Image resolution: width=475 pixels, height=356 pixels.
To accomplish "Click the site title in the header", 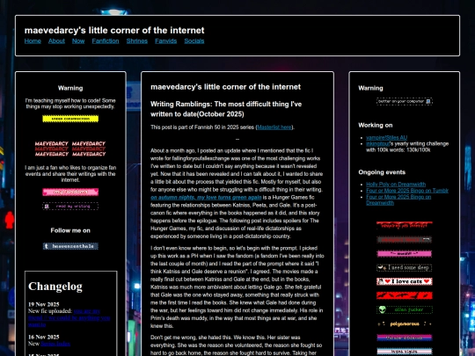I will 114,30.
